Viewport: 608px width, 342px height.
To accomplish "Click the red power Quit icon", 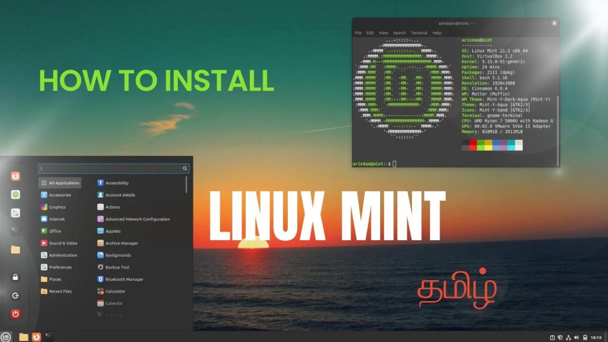I will 16,314.
